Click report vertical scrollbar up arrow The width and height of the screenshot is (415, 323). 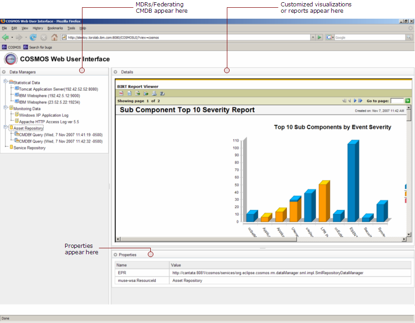pos(409,108)
